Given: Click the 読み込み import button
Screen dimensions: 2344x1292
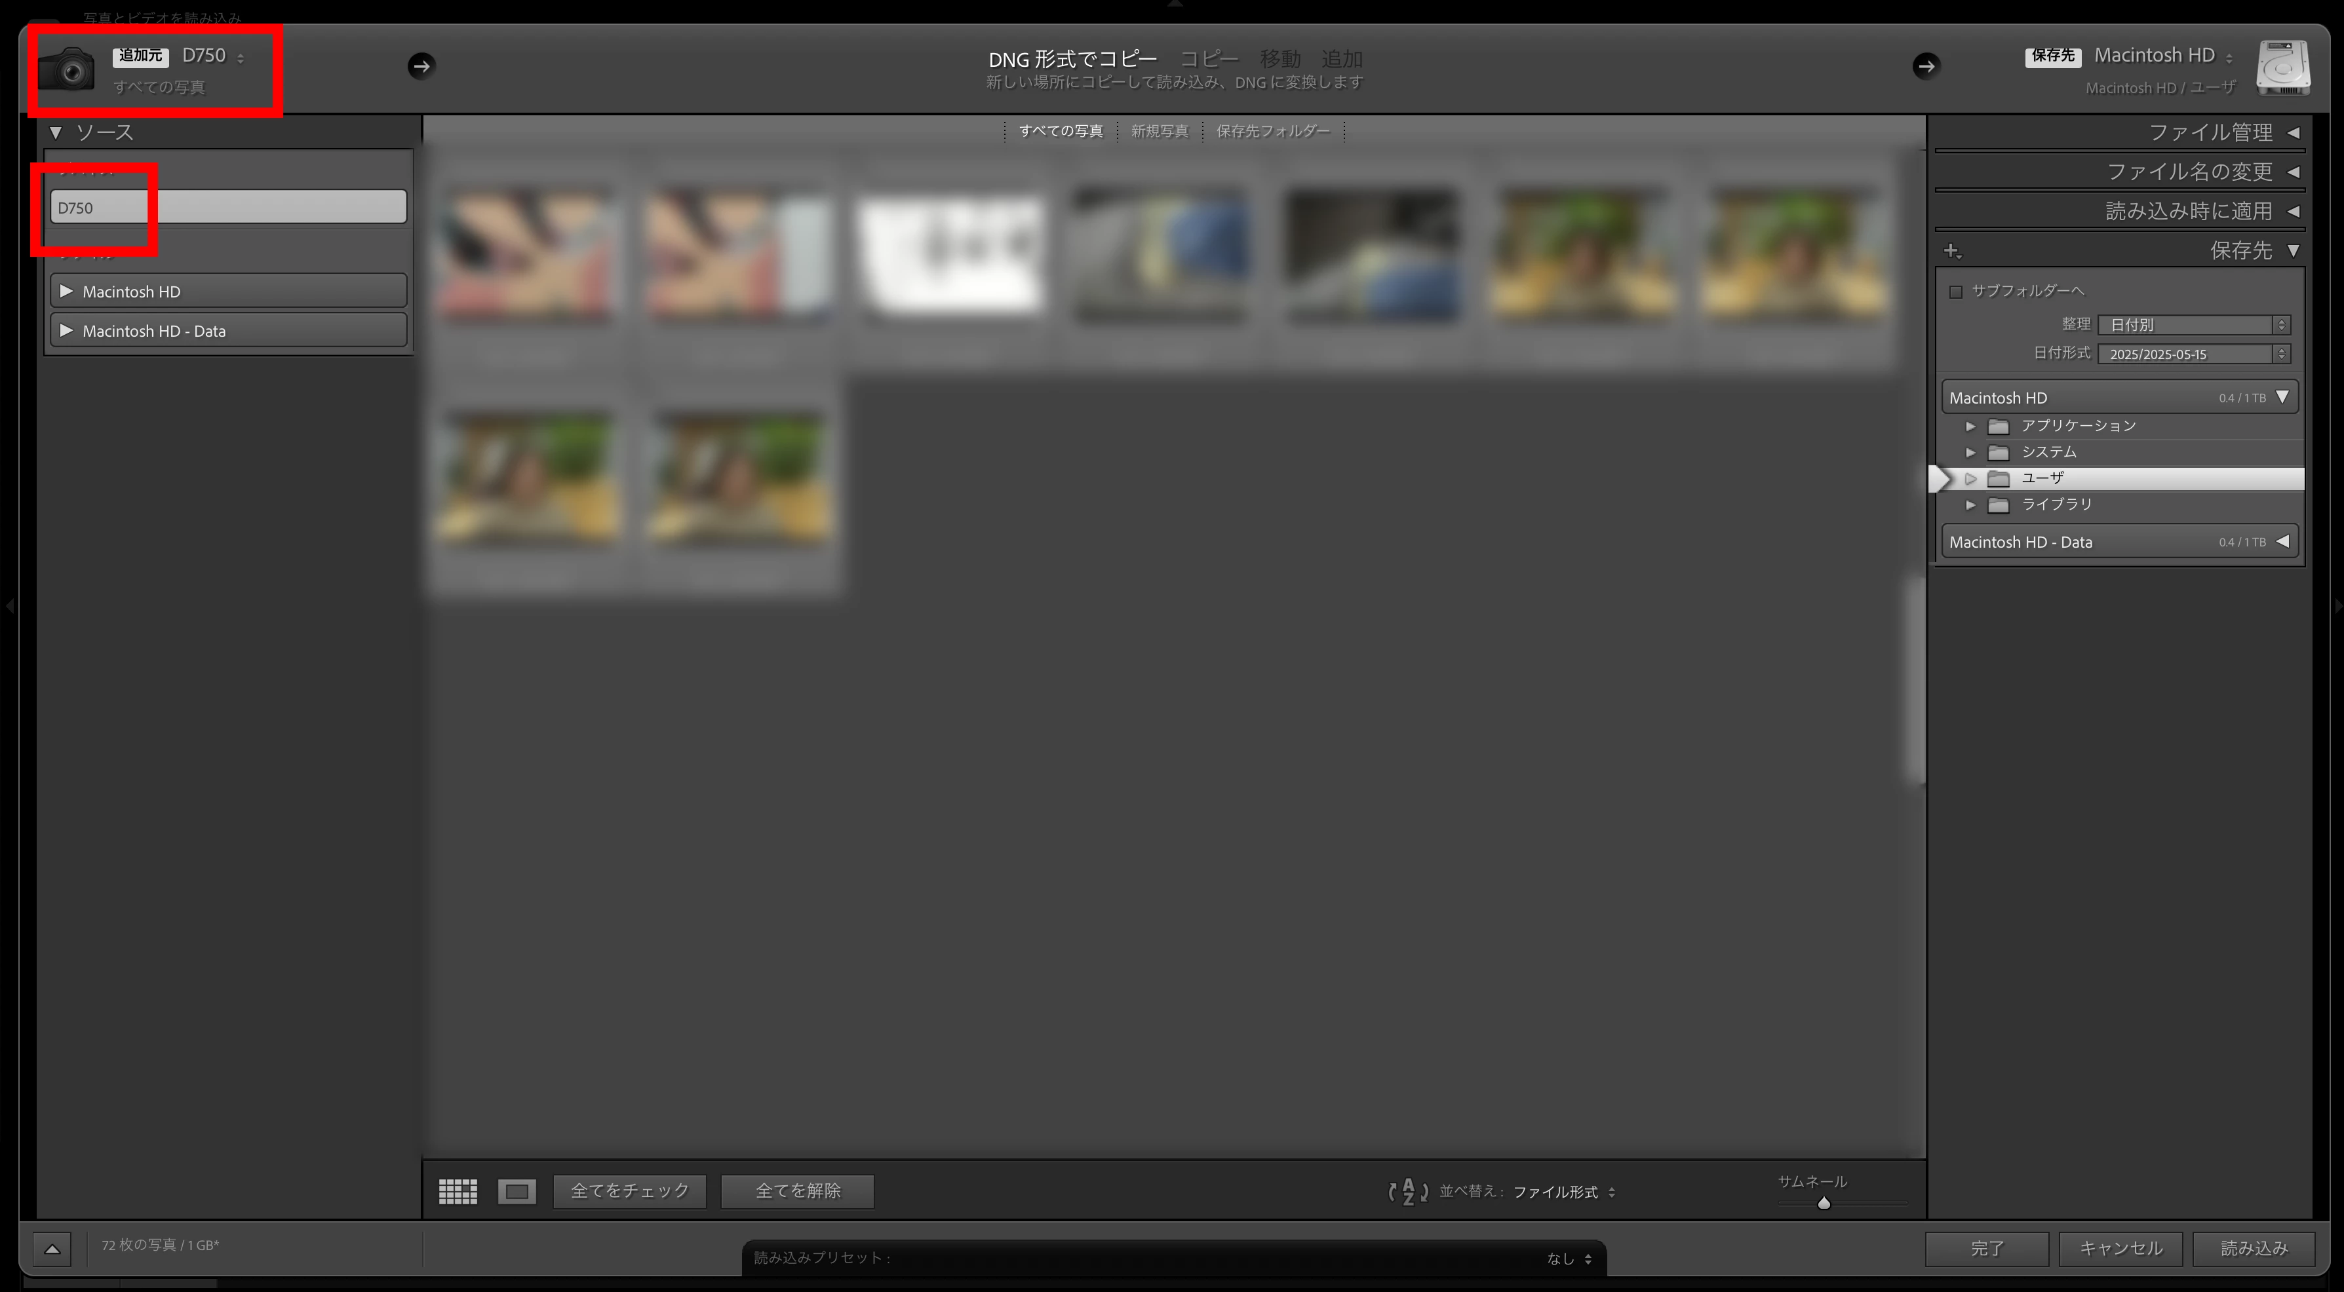Looking at the screenshot, I should click(2253, 1248).
